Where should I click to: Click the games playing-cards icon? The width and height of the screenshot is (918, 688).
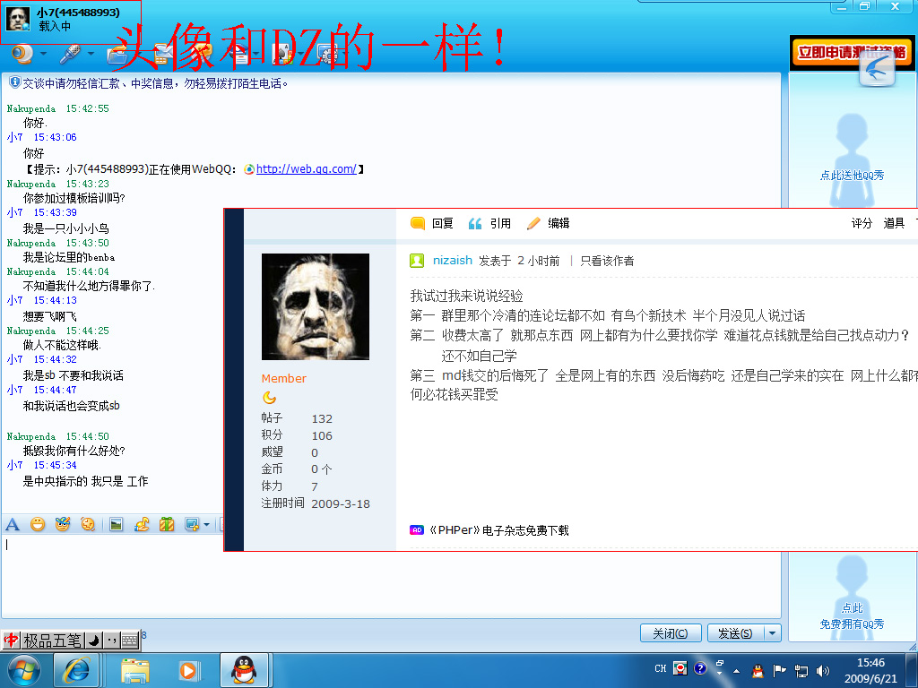(283, 54)
